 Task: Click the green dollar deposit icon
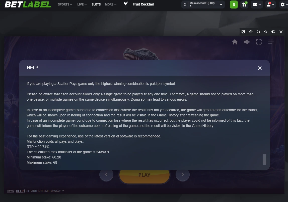pyautogui.click(x=234, y=5)
